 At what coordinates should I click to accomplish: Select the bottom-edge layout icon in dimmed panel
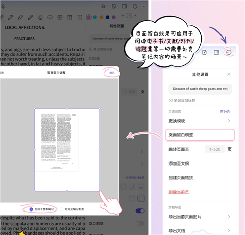click(x=141, y=186)
